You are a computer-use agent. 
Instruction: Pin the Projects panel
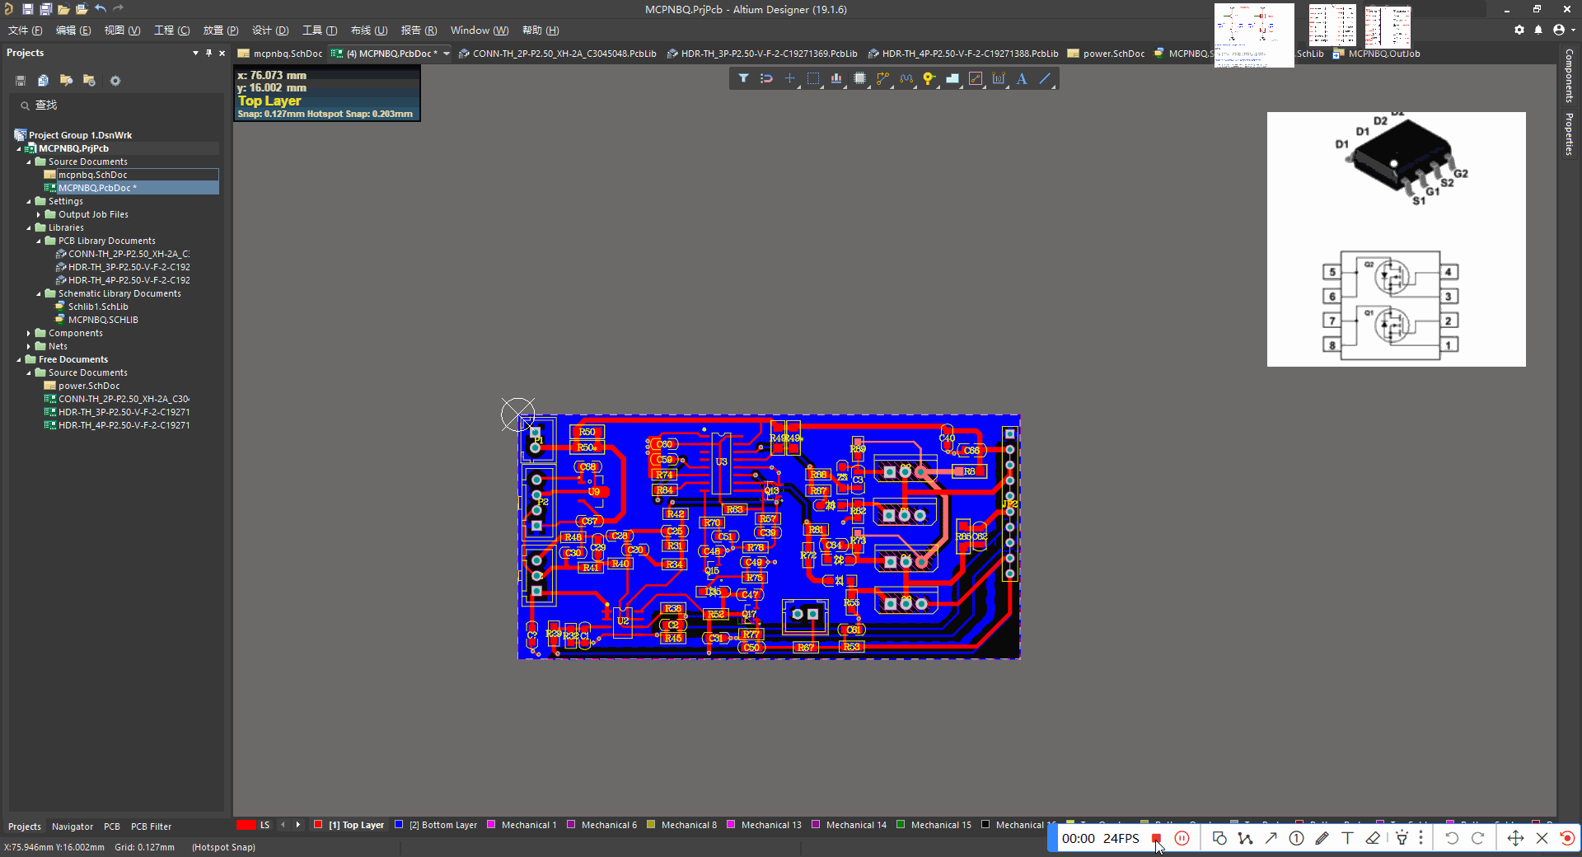coord(209,52)
